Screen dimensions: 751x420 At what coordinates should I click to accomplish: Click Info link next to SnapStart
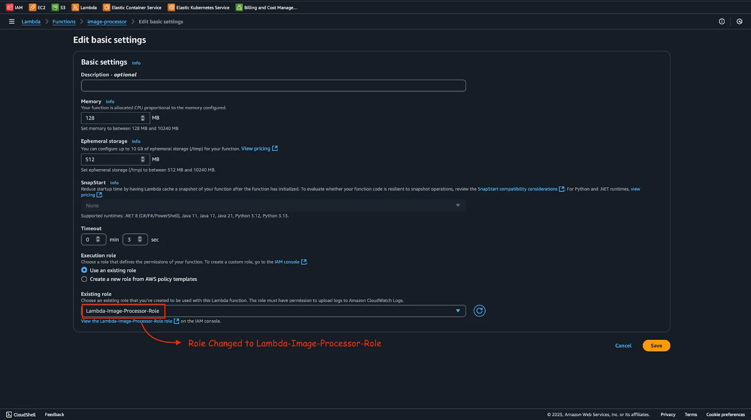(x=114, y=183)
